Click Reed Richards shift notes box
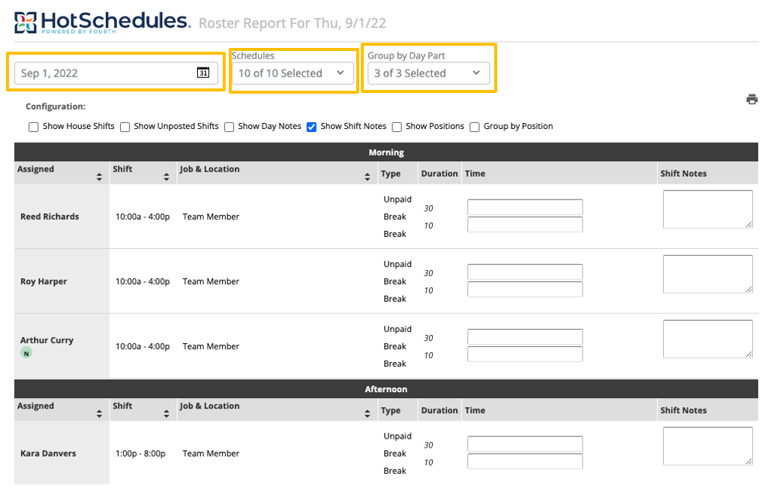The height and width of the screenshot is (497, 768). [708, 209]
